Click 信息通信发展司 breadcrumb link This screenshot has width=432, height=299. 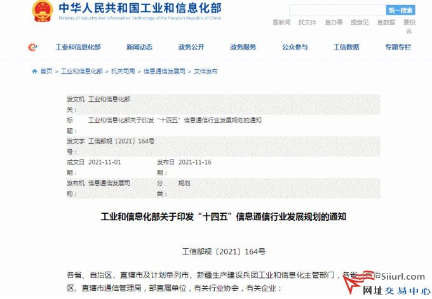(165, 71)
